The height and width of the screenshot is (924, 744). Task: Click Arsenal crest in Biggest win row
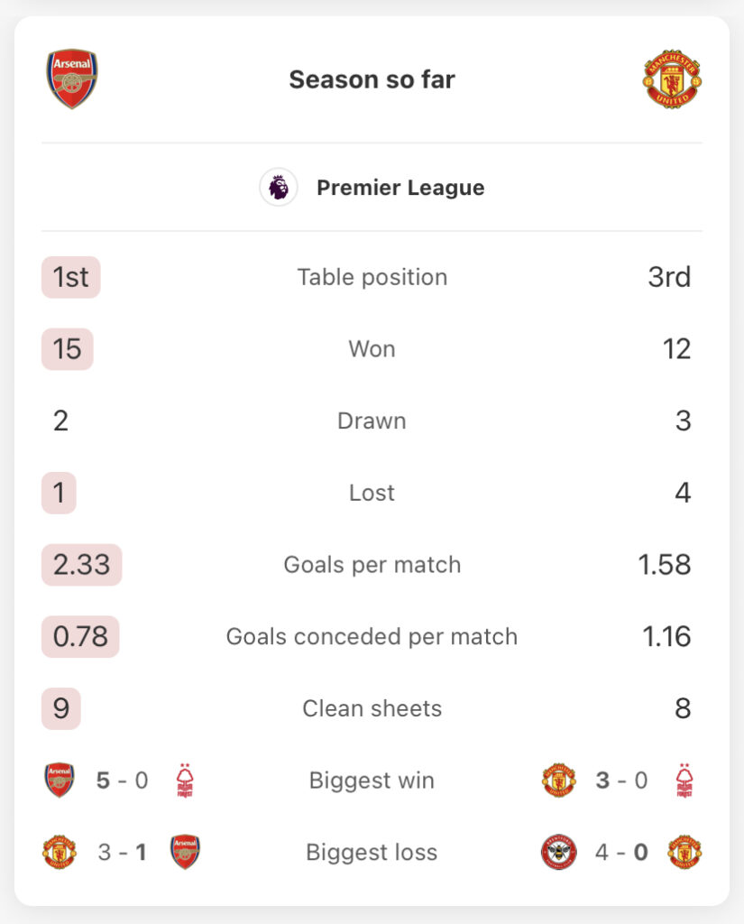60,780
